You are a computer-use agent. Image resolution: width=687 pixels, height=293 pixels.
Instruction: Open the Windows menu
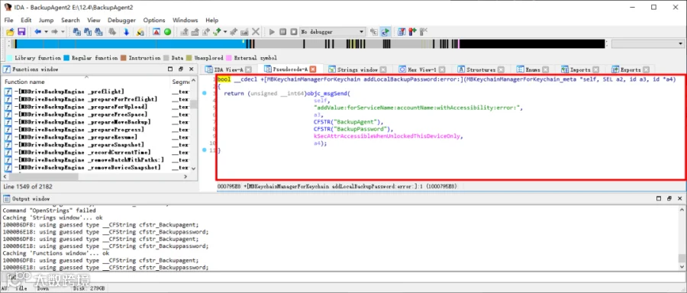click(x=185, y=20)
